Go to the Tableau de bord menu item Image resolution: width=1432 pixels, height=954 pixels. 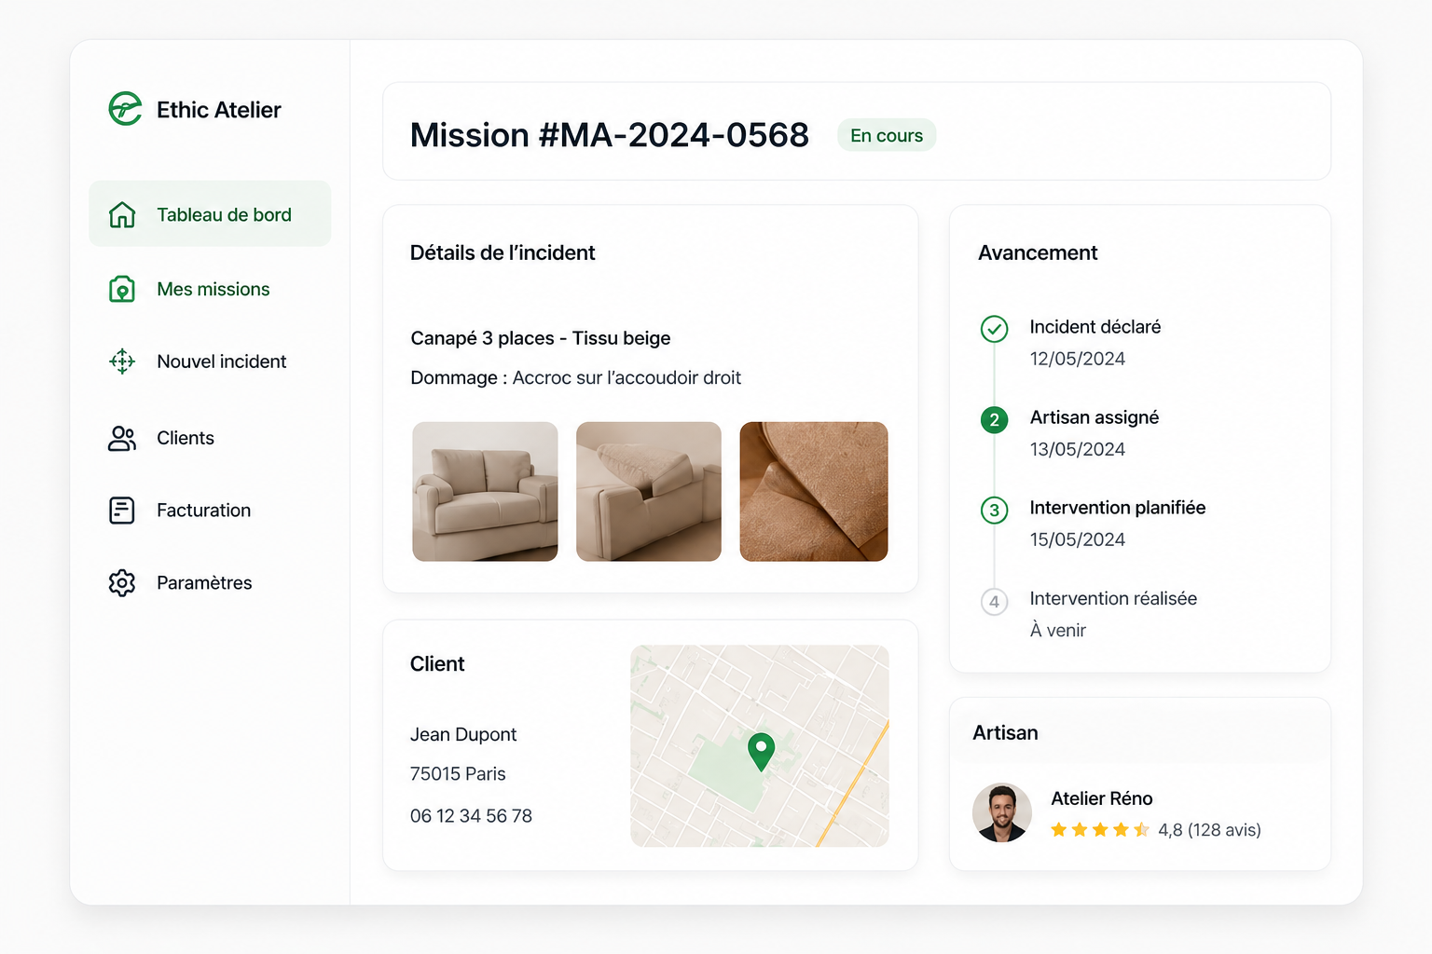210,214
